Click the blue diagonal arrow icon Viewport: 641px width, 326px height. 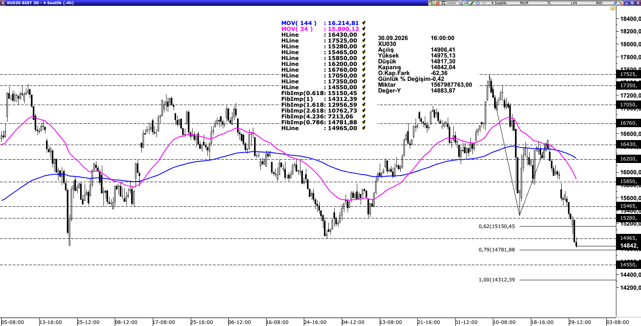615,3
